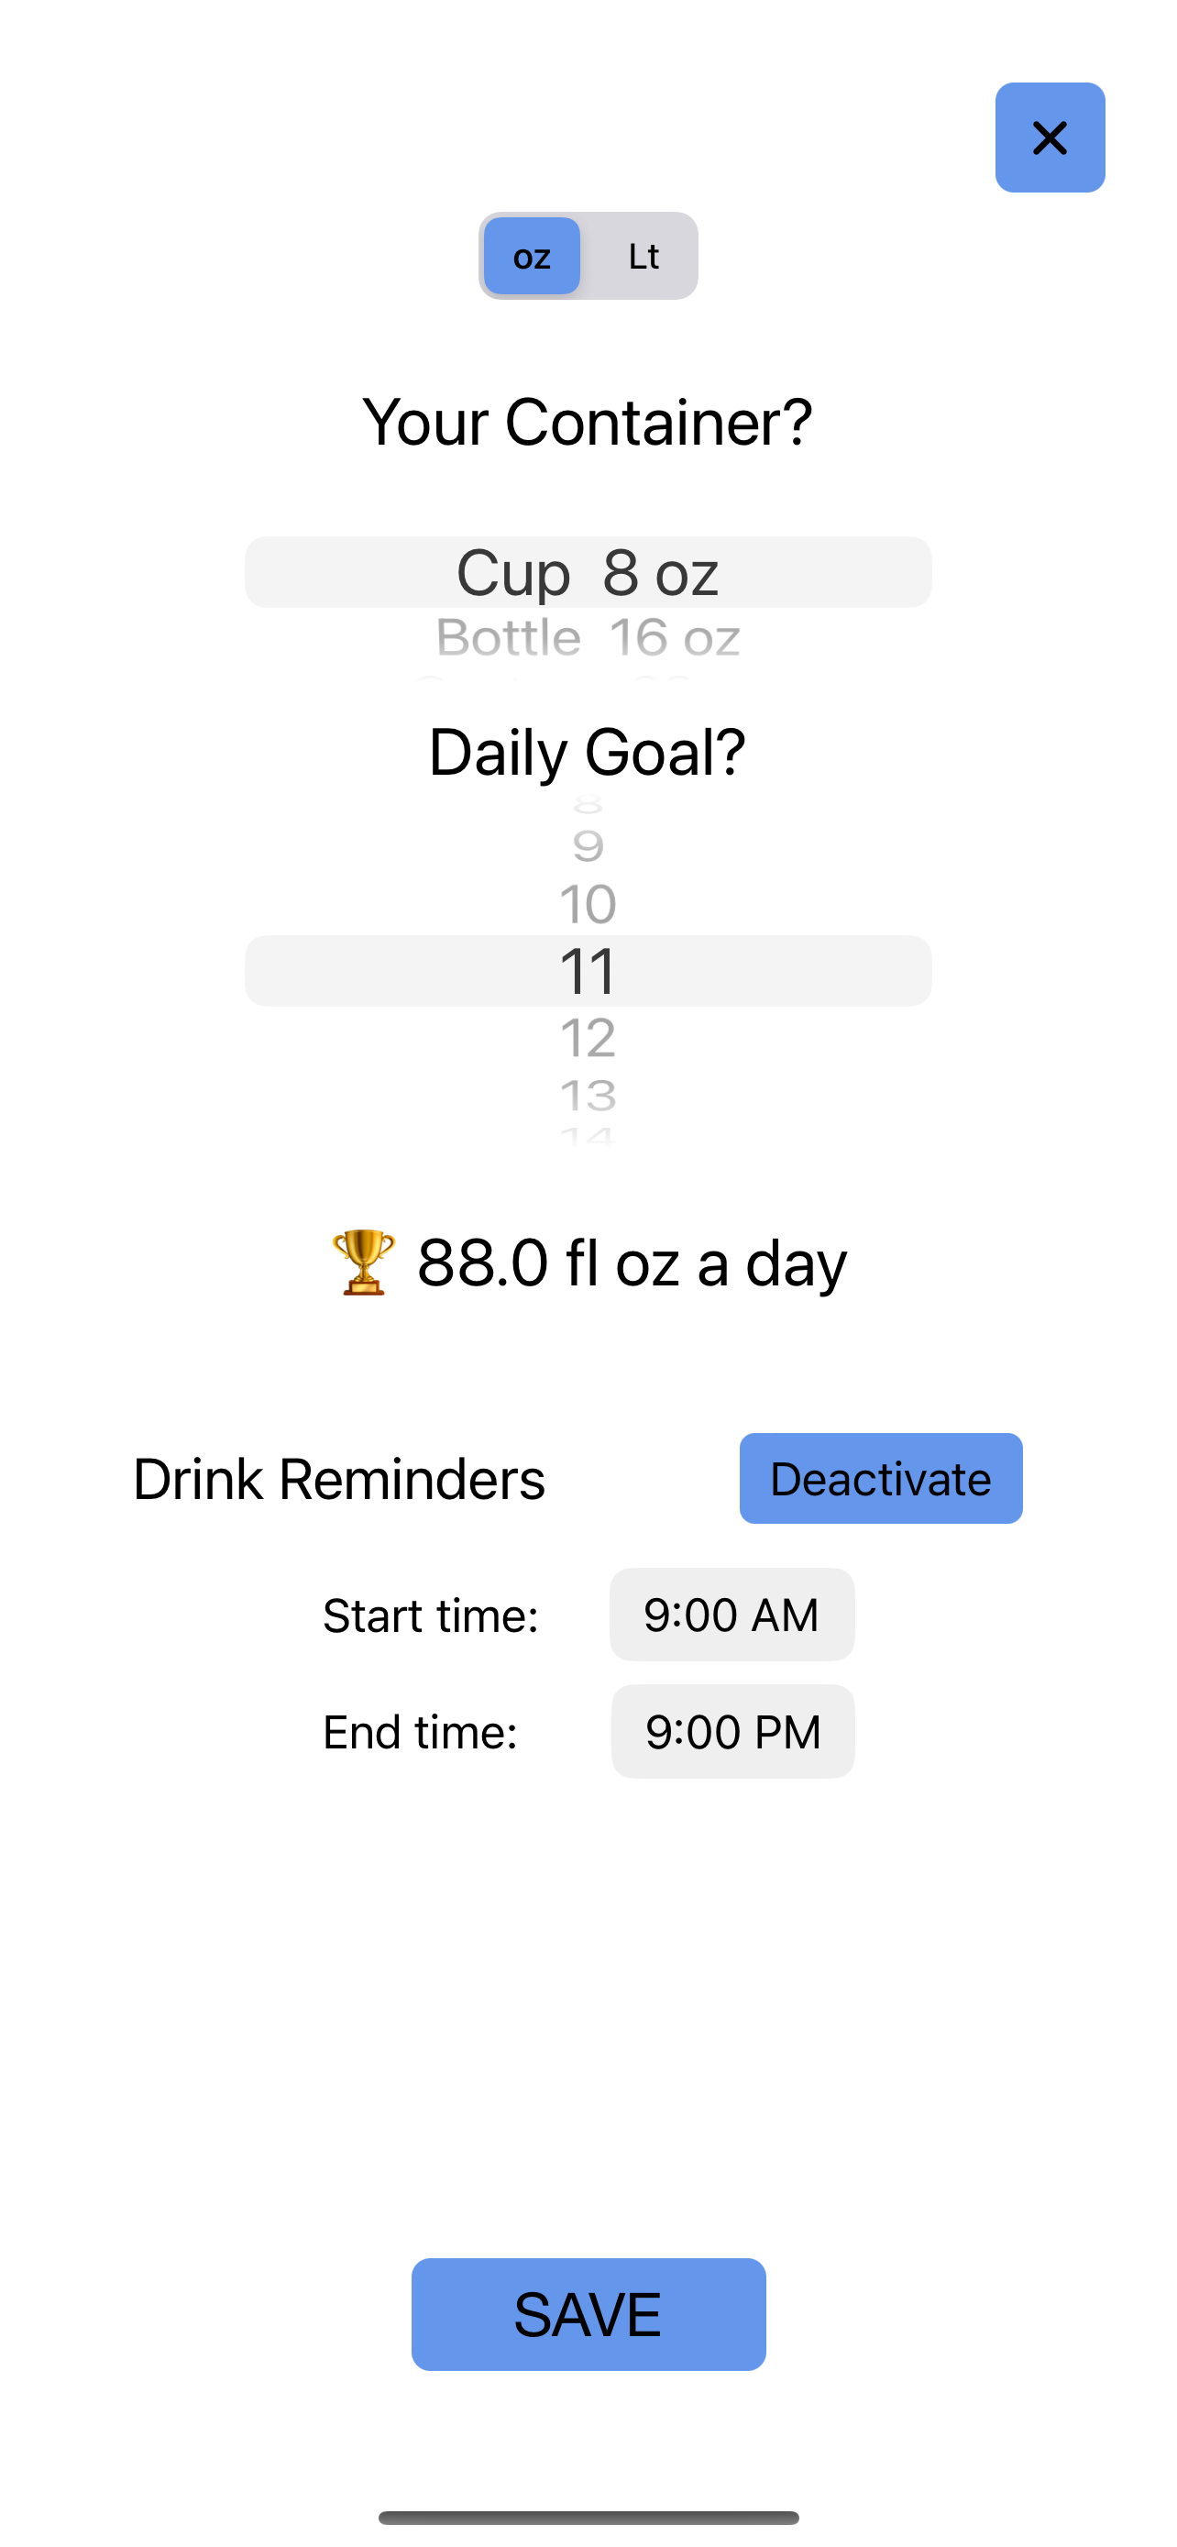Pick 10 in the daily goal picker
1177x2547 pixels.
pyautogui.click(x=588, y=905)
